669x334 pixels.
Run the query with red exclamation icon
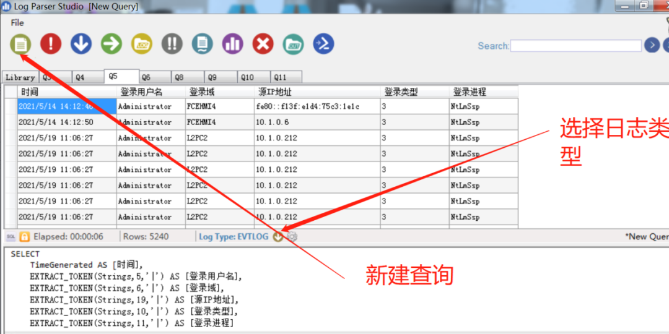[51, 44]
